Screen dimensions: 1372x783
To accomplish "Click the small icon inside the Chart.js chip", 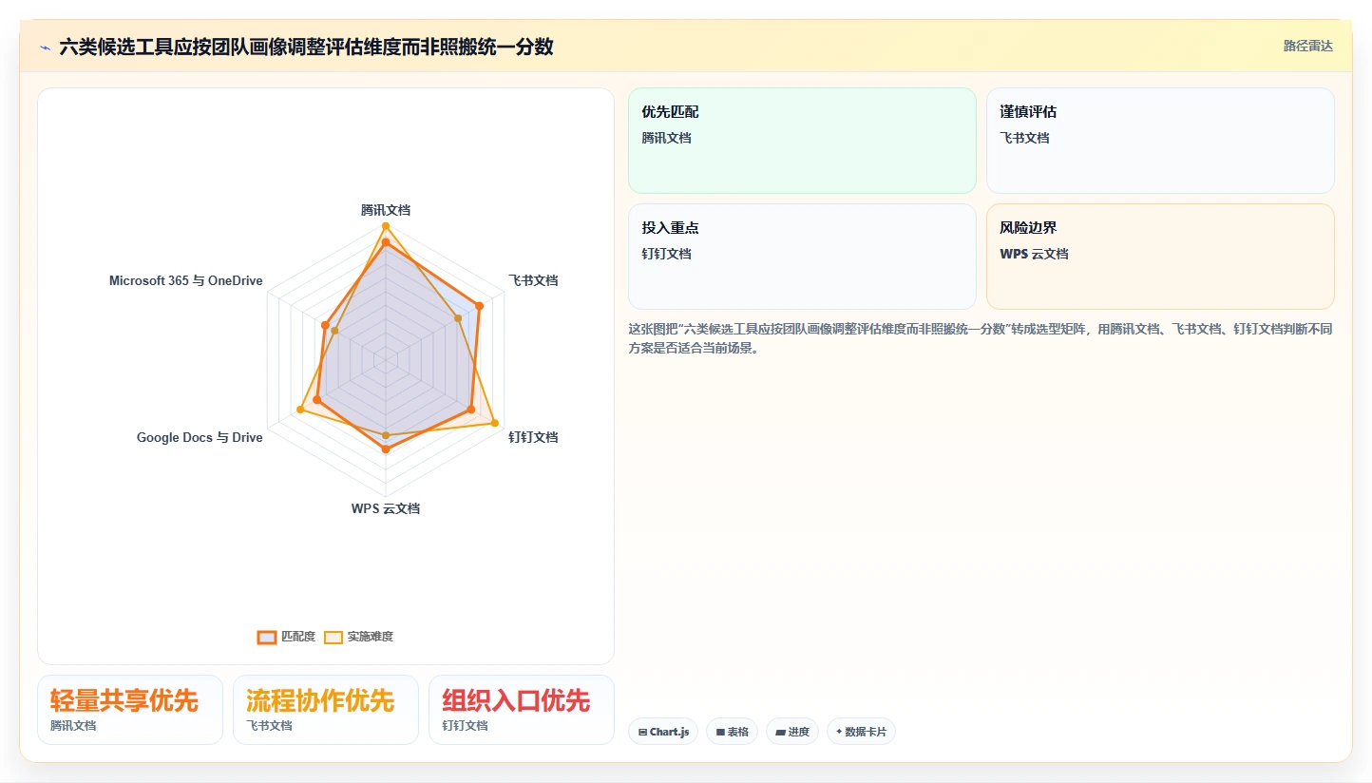I will (642, 732).
